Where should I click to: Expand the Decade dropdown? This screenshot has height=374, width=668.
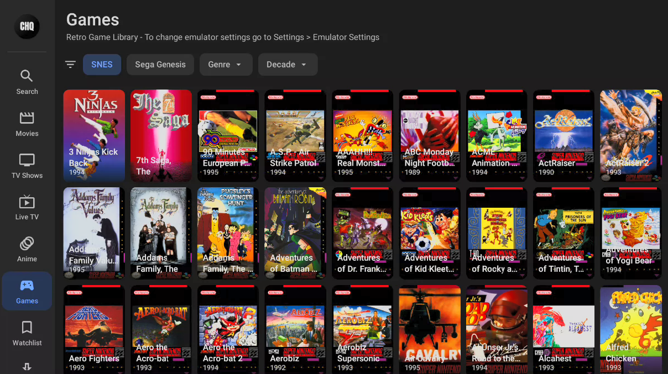(x=288, y=64)
